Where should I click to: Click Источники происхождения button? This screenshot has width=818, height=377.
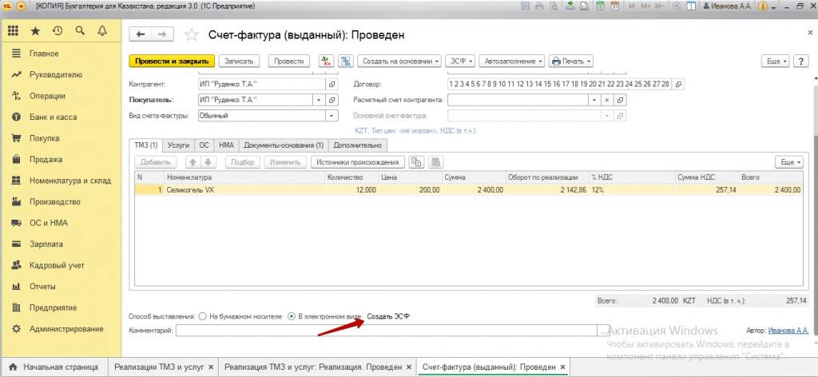coord(357,162)
